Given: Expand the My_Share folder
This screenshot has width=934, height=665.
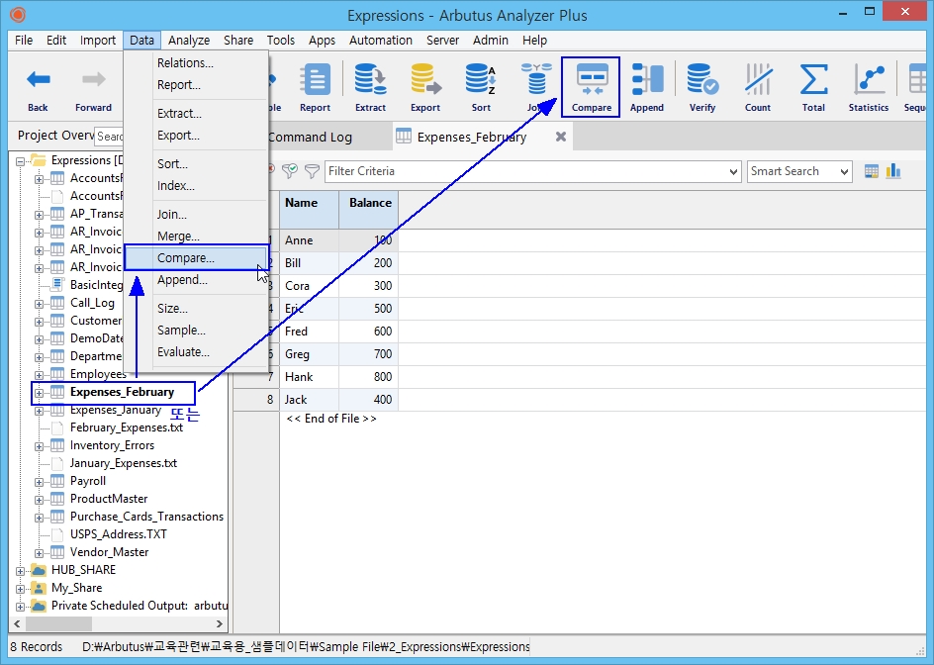Looking at the screenshot, I should [20, 589].
